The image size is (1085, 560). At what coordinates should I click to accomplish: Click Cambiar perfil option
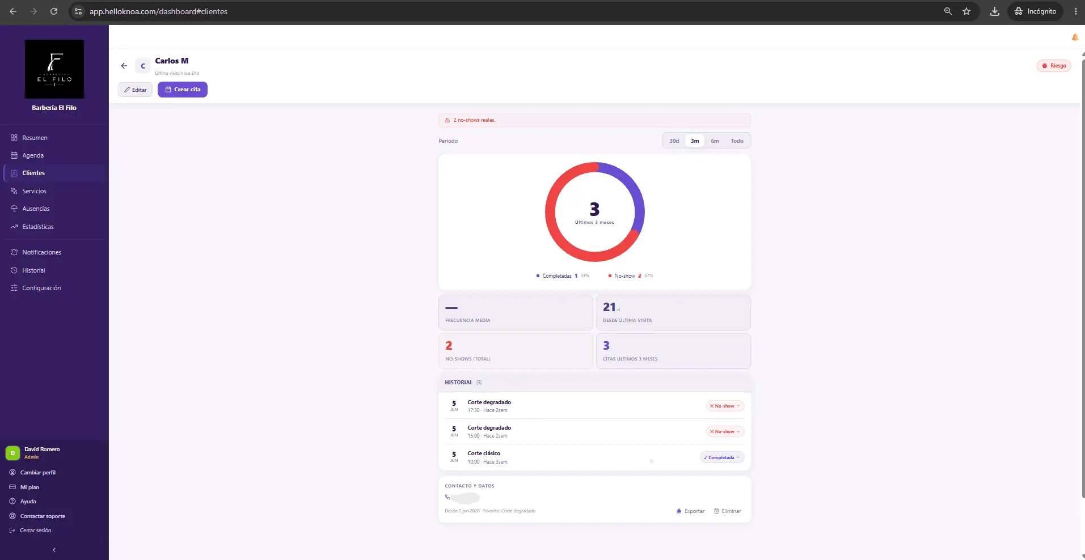37,473
